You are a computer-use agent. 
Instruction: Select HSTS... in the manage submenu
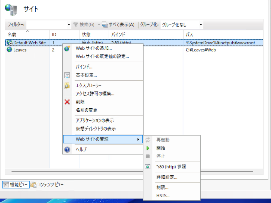coord(163,196)
